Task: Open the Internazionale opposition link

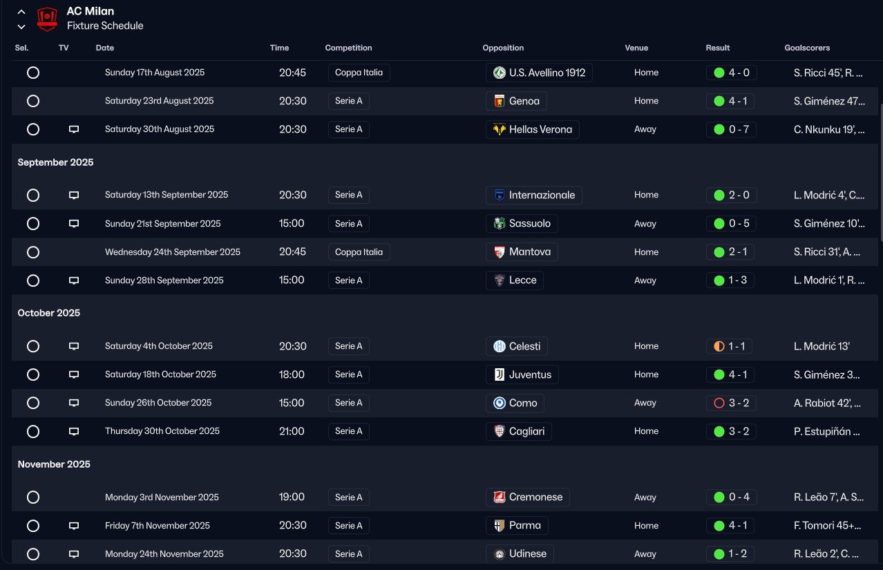Action: (541, 196)
